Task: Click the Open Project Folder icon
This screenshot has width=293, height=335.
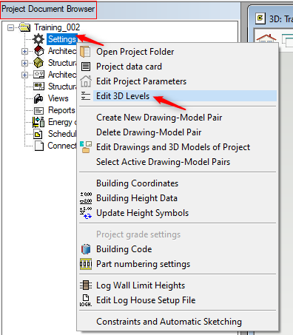Action: click(x=85, y=52)
